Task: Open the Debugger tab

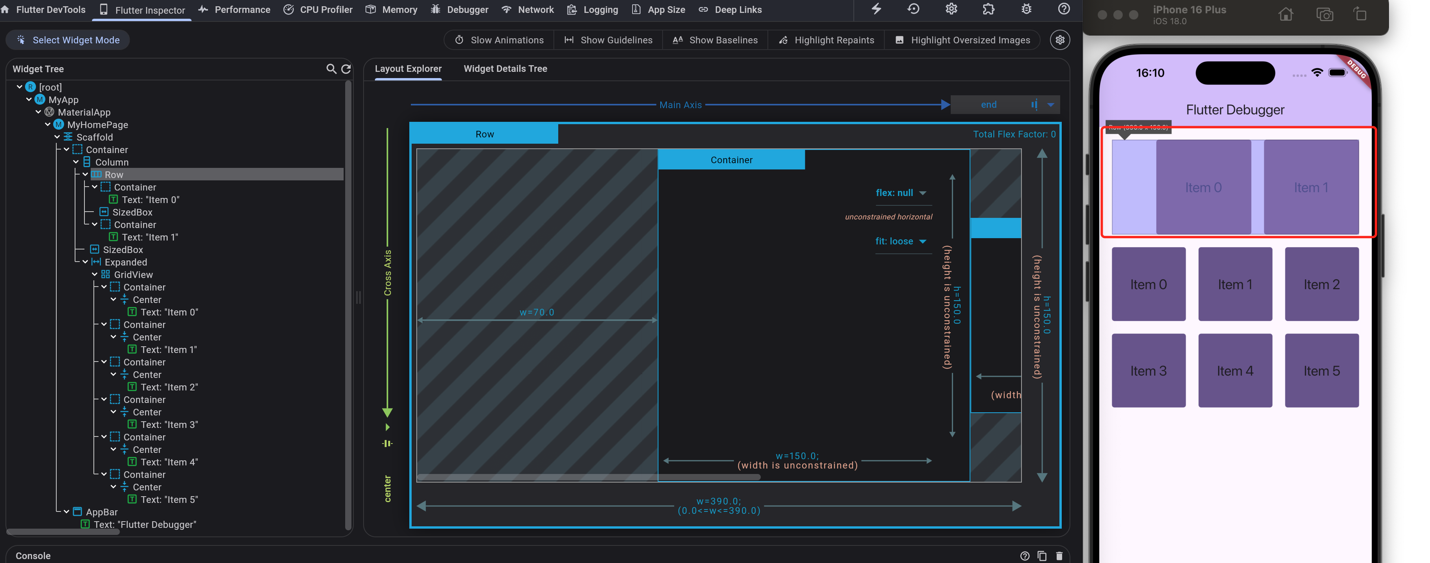Action: coord(460,10)
